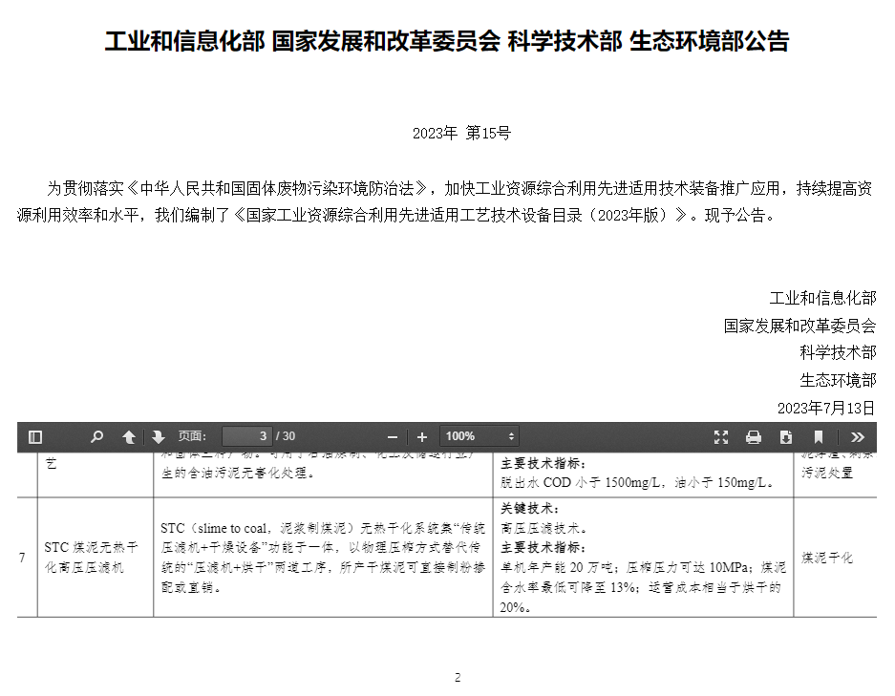Go to the next page using the down arrow
Screen dimensions: 895x696
point(158,436)
